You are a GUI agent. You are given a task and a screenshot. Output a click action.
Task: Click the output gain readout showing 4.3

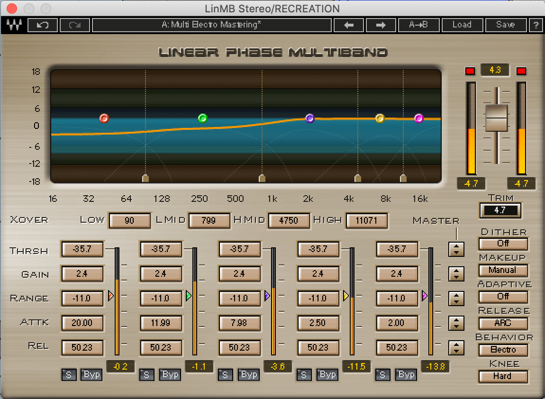[495, 70]
